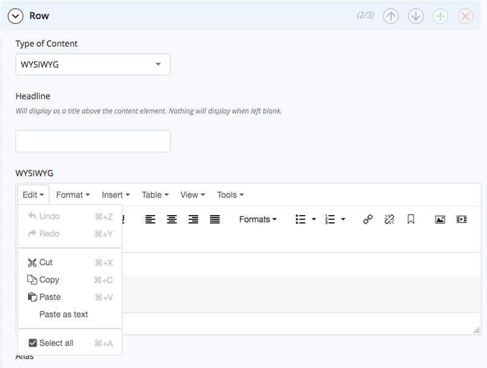This screenshot has height=368, width=487.
Task: Move row down with the down arrow
Action: (x=416, y=16)
